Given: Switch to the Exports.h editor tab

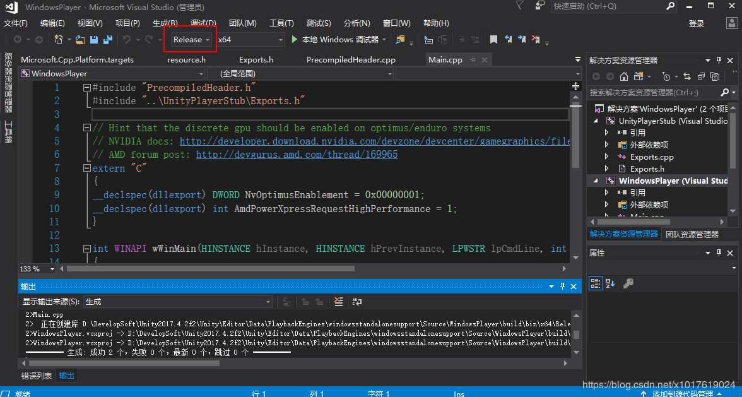Looking at the screenshot, I should coord(256,59).
